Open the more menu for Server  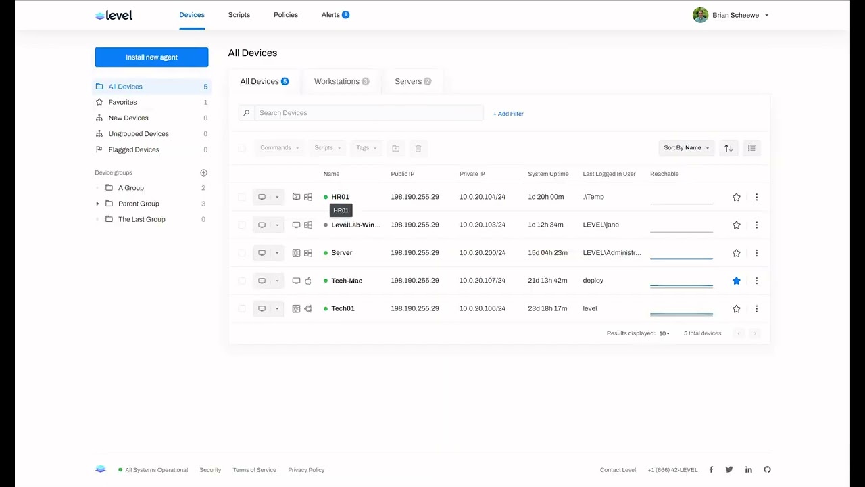coord(756,253)
